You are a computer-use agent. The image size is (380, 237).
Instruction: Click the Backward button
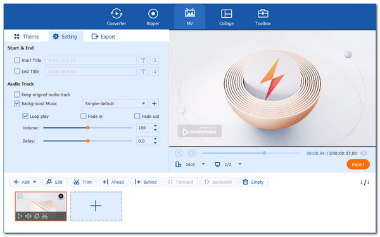coord(218,182)
